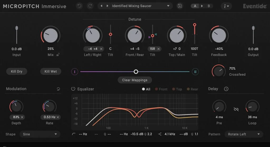This screenshot has height=147, width=270.
Task: Click the Left/Right Tilt slider handle
Action: [x=110, y=34]
